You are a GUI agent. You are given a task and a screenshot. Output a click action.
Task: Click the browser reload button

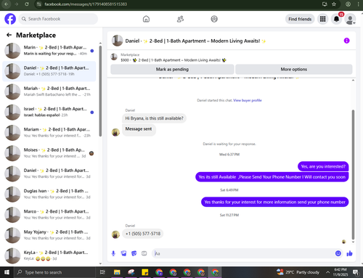[x=27, y=4]
